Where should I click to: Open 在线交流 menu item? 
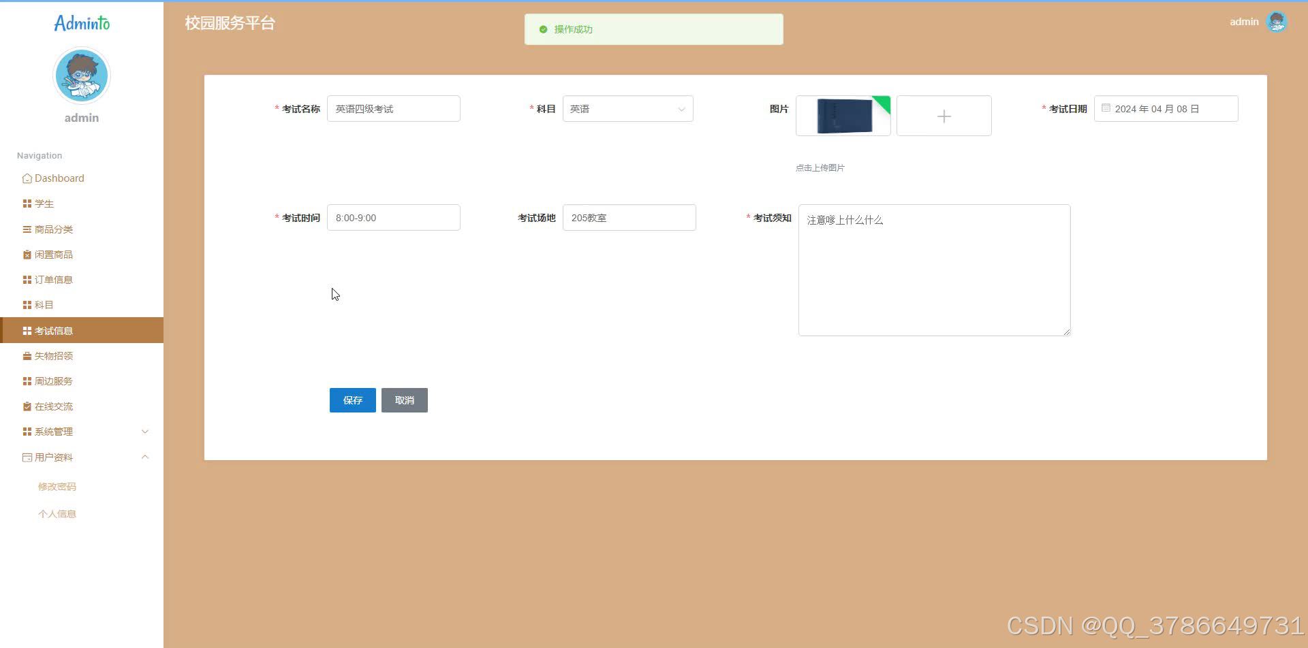click(82, 406)
